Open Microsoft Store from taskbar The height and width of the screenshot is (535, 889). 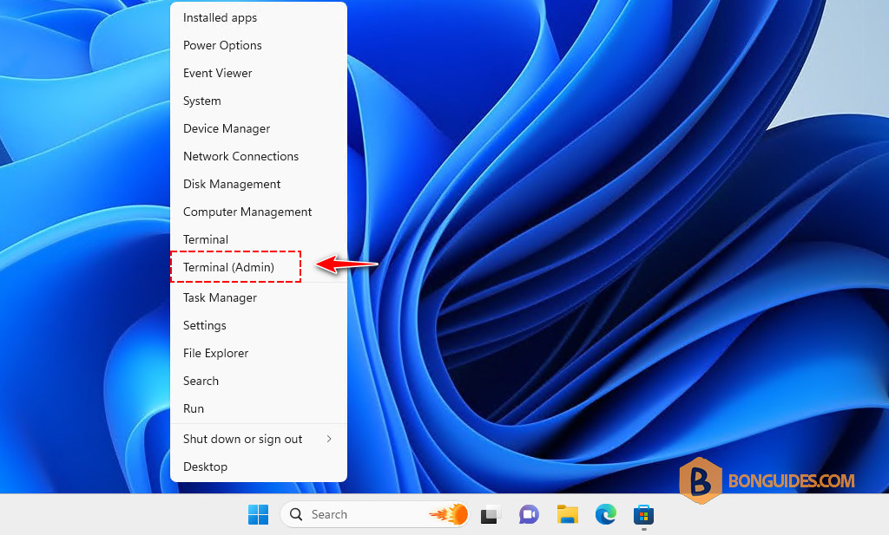pyautogui.click(x=643, y=515)
